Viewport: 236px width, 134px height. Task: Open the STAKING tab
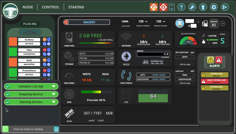coord(76,7)
